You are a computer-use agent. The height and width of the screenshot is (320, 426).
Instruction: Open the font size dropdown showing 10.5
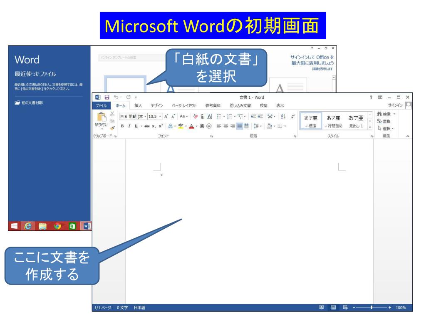(x=160, y=117)
